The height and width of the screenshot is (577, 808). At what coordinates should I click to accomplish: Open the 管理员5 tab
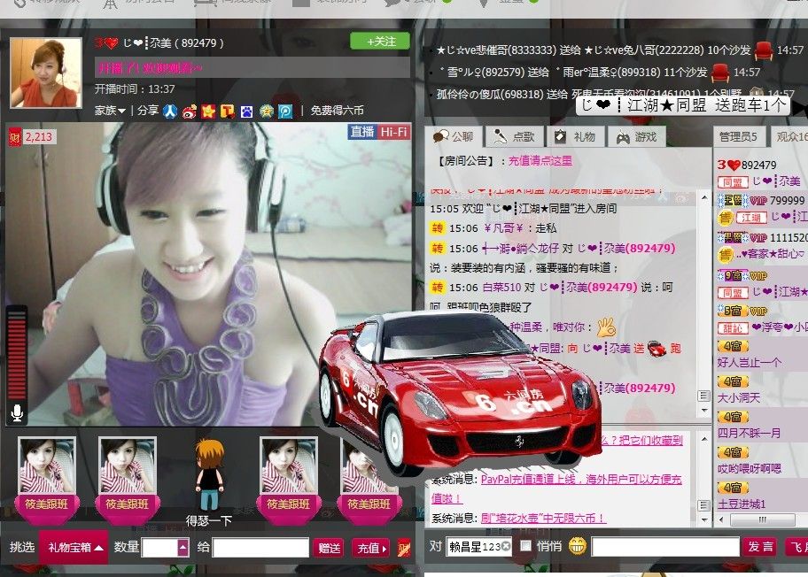pyautogui.click(x=738, y=137)
